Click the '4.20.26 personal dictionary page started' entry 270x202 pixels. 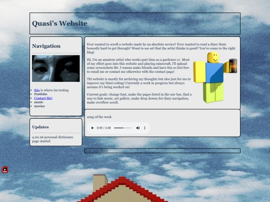[52, 139]
